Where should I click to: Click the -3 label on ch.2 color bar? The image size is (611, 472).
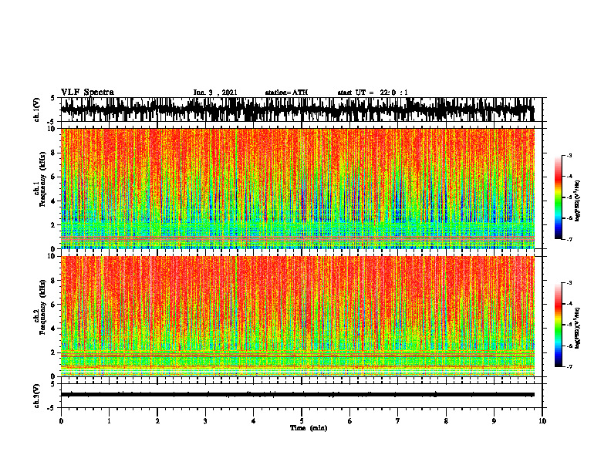(569, 283)
